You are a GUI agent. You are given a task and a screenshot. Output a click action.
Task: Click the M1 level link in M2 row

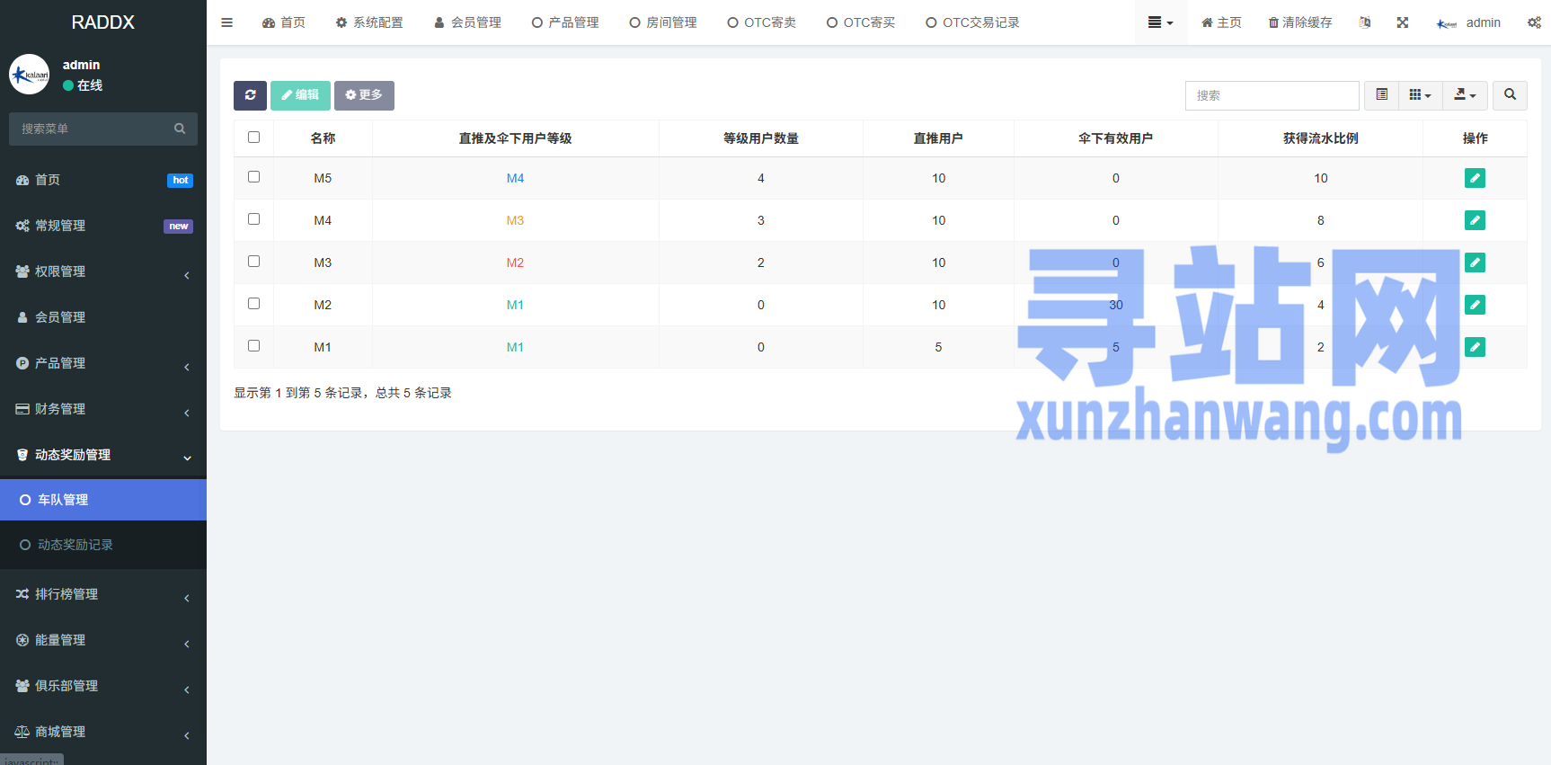pyautogui.click(x=515, y=305)
